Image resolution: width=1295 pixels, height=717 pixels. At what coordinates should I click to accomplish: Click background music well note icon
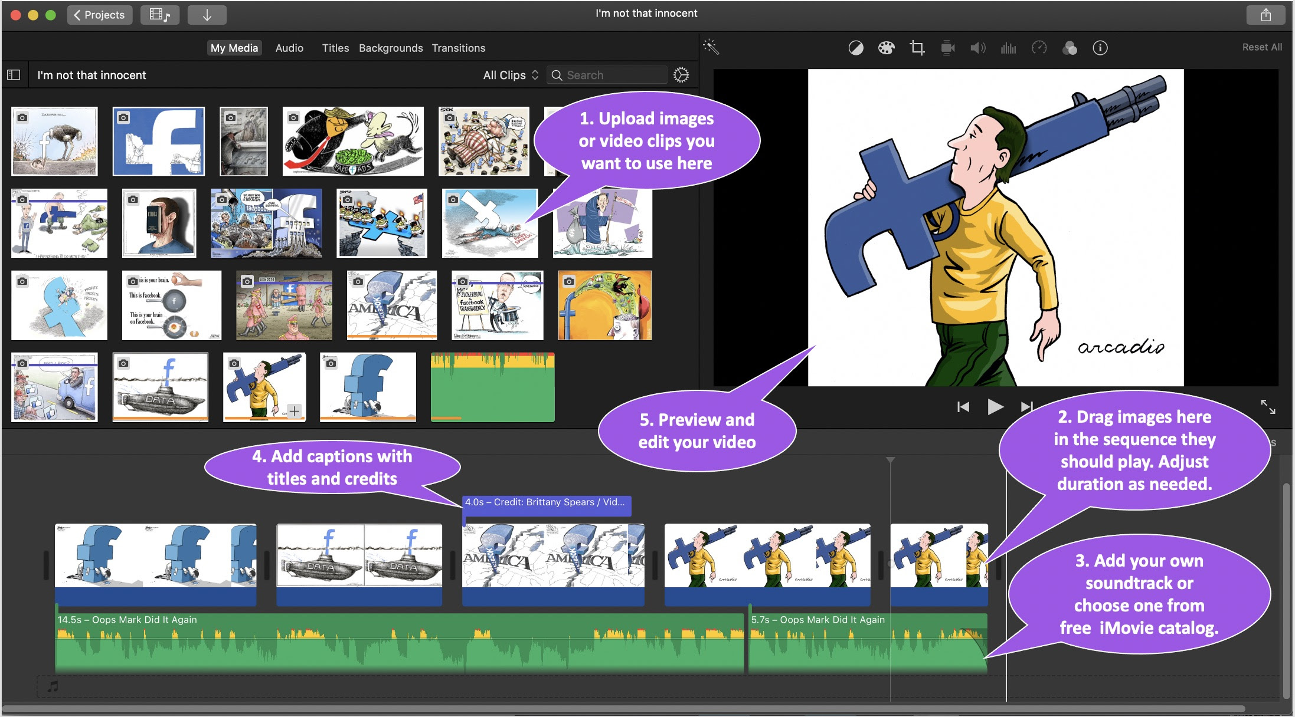click(x=53, y=686)
